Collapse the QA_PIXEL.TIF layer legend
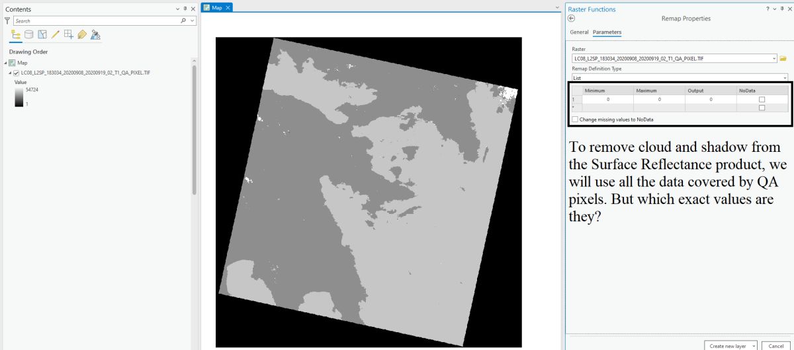 [10, 73]
